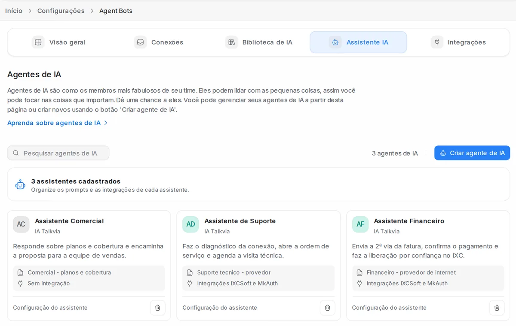This screenshot has height=326, width=516.
Task: Click the Suporte tecnico - provedor text
Action: tap(234, 272)
